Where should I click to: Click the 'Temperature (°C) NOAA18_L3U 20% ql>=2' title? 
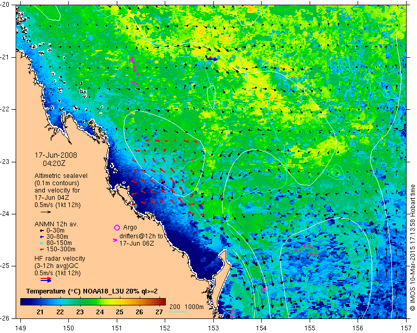(92, 291)
